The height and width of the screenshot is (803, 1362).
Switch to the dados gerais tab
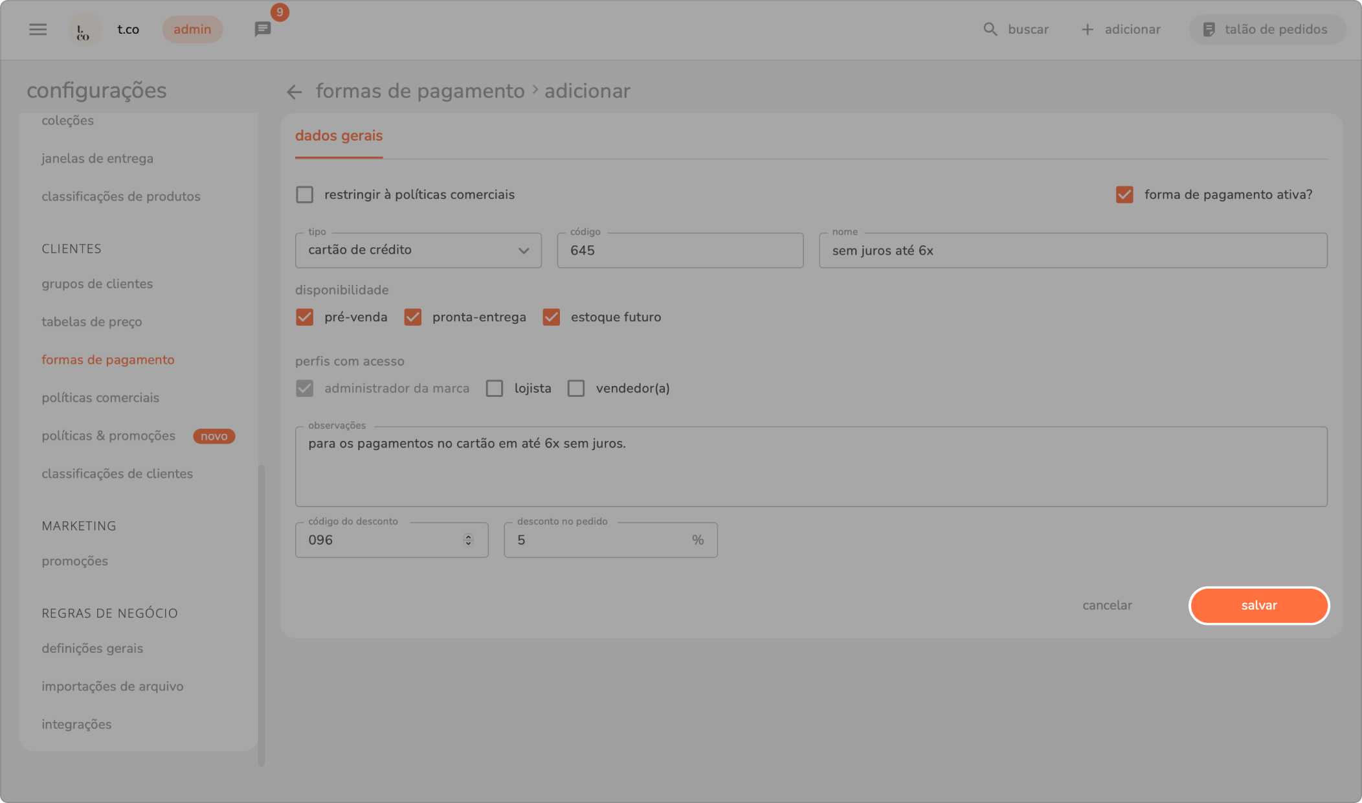coord(339,136)
